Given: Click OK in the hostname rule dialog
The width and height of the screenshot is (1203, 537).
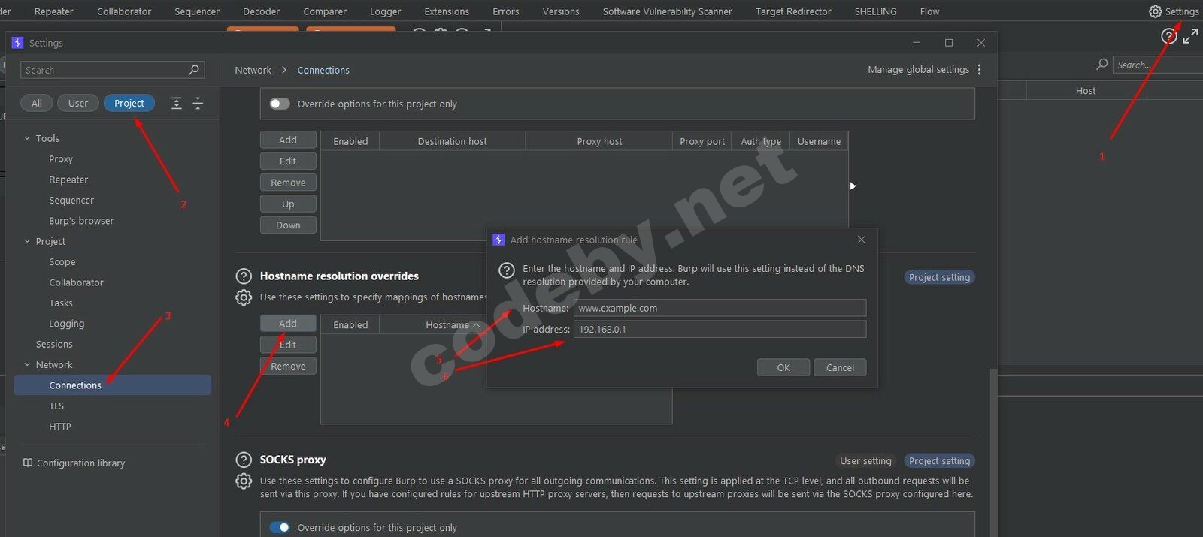Looking at the screenshot, I should pyautogui.click(x=783, y=367).
